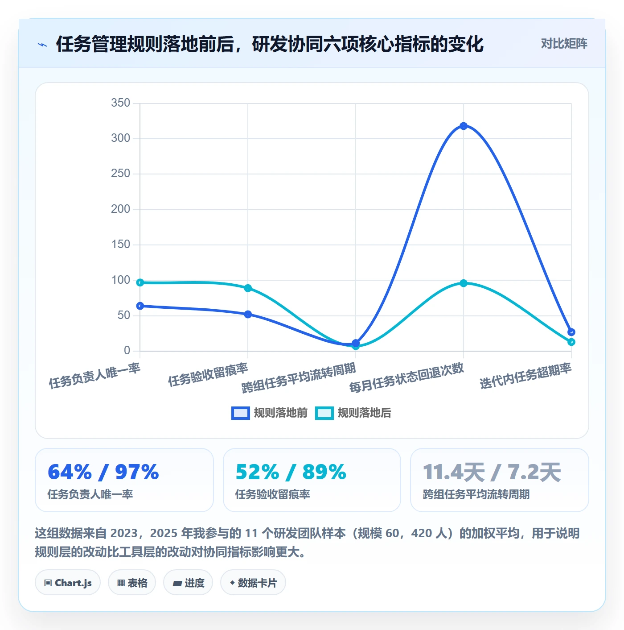Click the blue point at 迭代内任务超期率
Image resolution: width=624 pixels, height=630 pixels.
pyautogui.click(x=571, y=332)
